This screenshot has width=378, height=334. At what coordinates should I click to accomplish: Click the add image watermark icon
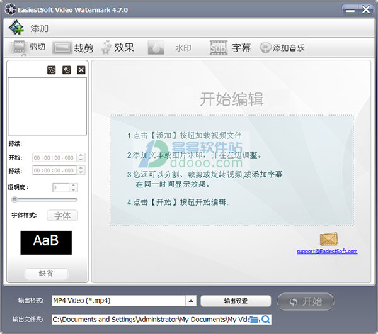coord(67,70)
